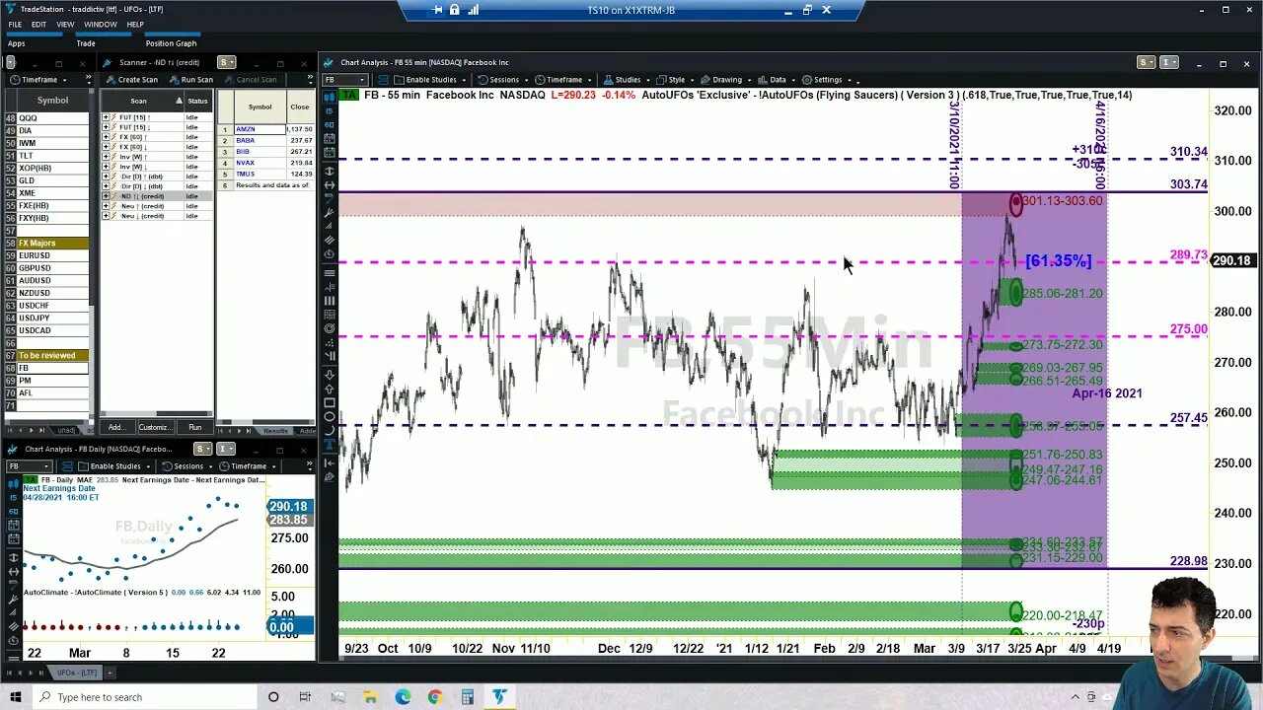Click the Create Scan button
The image size is (1263, 710).
133,80
